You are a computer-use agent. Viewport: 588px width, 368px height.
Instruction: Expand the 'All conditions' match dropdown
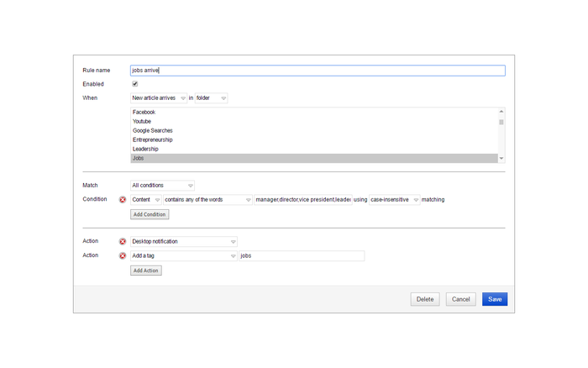[x=162, y=186]
